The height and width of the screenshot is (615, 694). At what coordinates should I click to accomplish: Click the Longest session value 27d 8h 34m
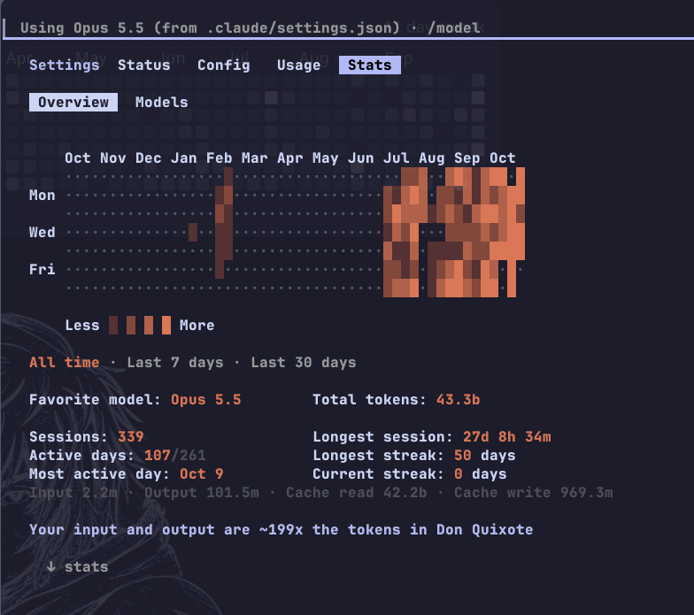pyautogui.click(x=506, y=437)
